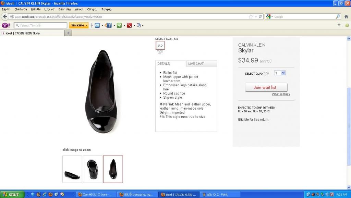Open the Facebook toolbar icon
The width and height of the screenshot is (351, 198).
point(109,25)
